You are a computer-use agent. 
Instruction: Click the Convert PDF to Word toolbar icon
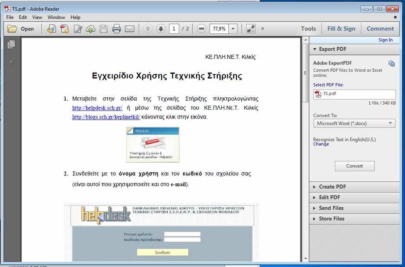click(51, 29)
